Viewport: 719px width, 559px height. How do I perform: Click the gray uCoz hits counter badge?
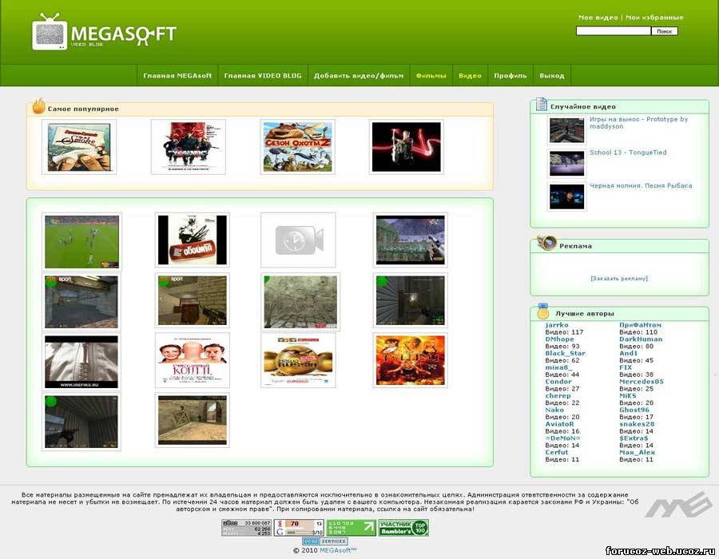[246, 528]
